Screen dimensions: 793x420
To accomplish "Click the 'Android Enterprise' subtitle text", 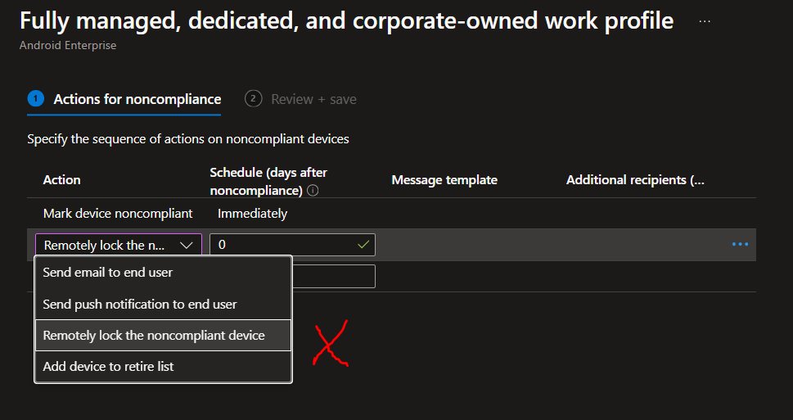I will [68, 46].
